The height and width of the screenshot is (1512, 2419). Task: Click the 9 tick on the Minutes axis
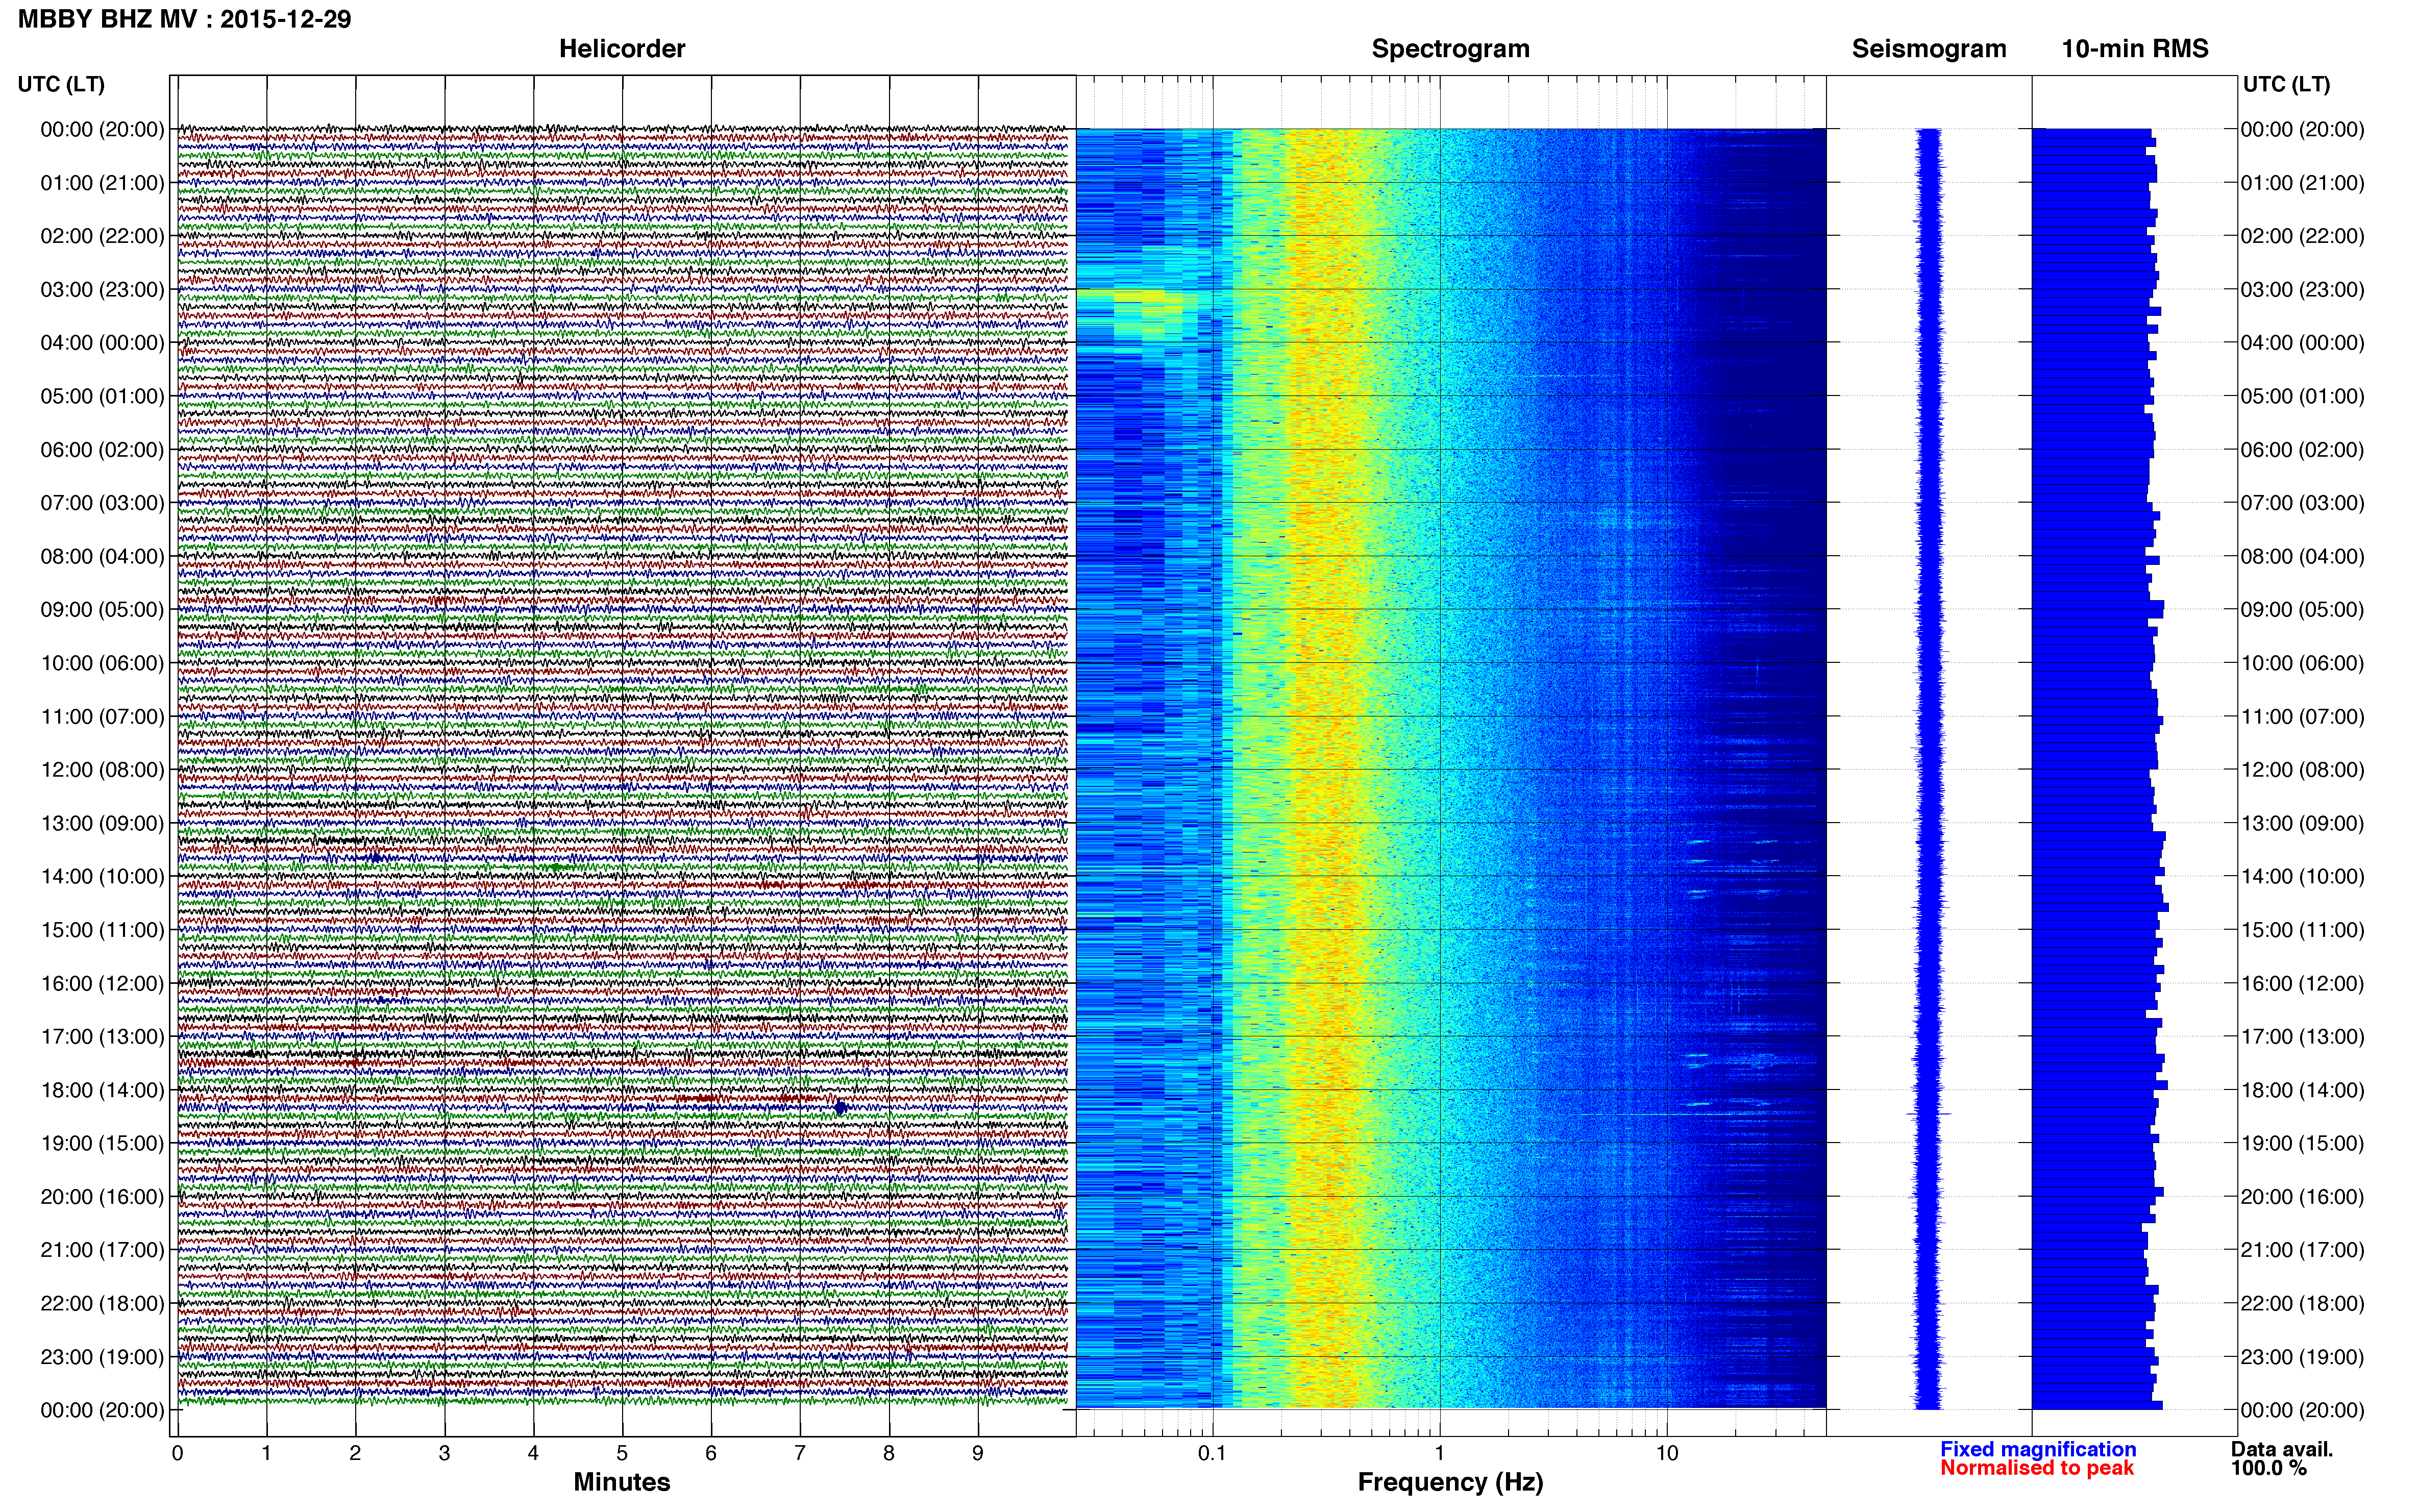pos(978,1454)
